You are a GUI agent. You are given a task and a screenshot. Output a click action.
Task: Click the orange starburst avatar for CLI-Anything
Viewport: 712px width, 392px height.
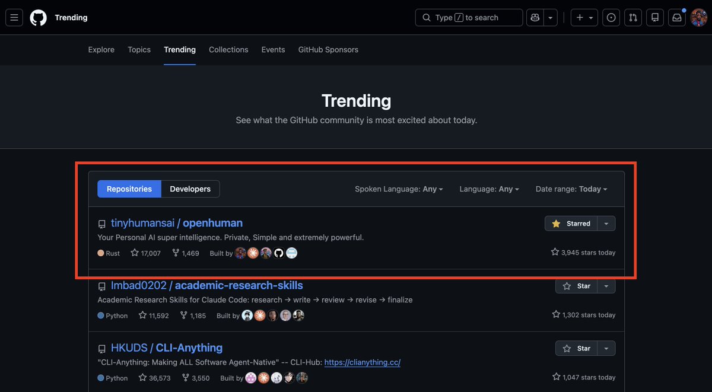pyautogui.click(x=263, y=378)
